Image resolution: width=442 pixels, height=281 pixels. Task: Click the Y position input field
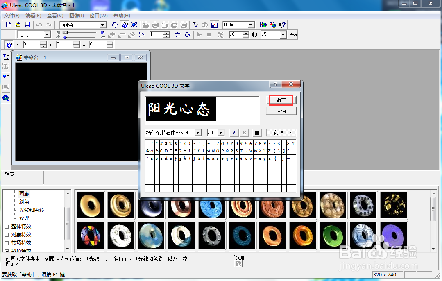coord(66,45)
